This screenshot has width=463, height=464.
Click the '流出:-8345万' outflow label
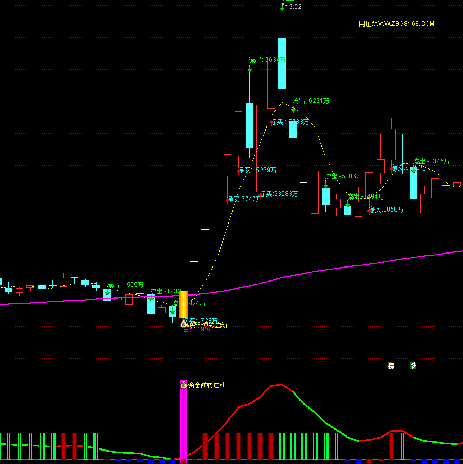pyautogui.click(x=431, y=161)
